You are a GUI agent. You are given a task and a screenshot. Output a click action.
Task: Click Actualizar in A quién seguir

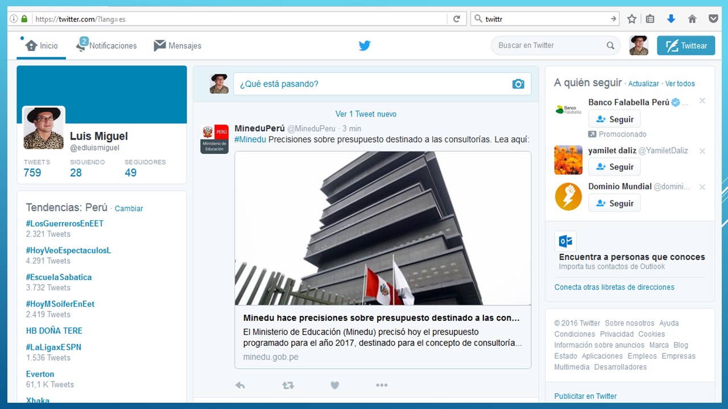coord(643,84)
